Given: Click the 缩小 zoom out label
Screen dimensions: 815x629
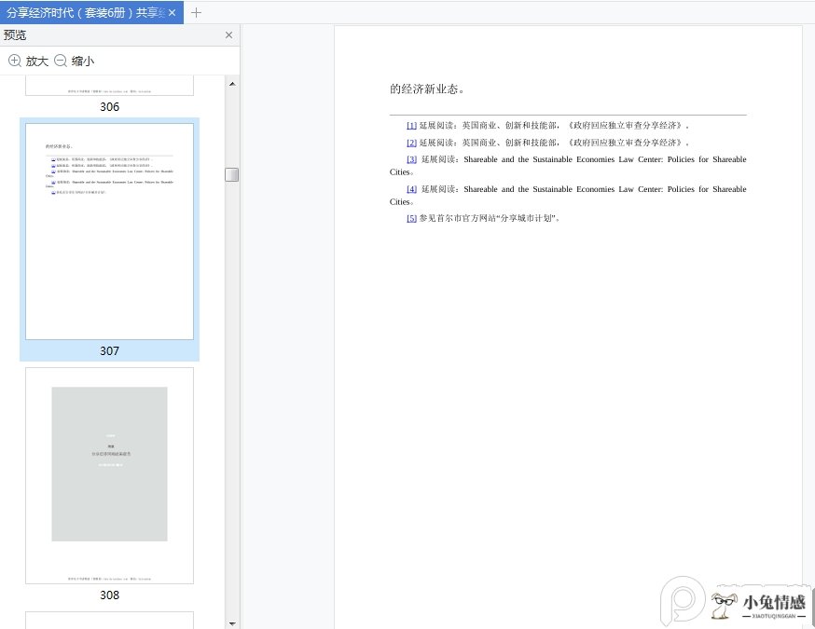Looking at the screenshot, I should (83, 61).
